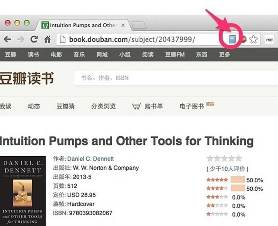278x226 pixels.
Task: Click the 豆瓣读书 logo
Action: 27,78
